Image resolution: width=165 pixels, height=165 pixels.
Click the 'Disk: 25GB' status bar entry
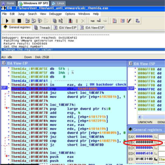tap(42, 57)
